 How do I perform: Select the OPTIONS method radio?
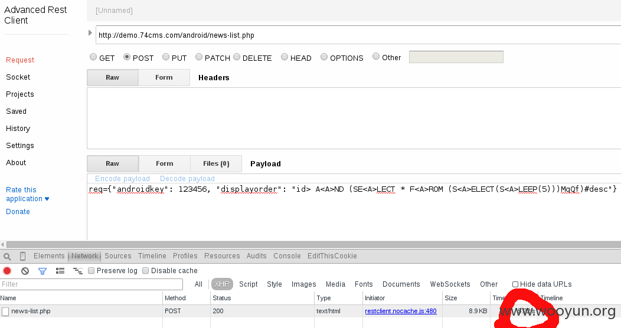tap(324, 57)
